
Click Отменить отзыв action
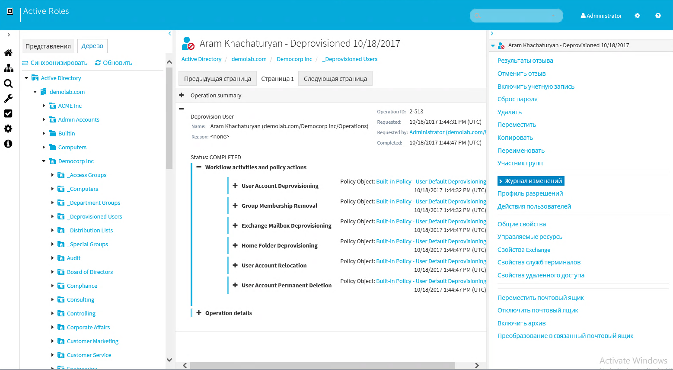(x=521, y=74)
